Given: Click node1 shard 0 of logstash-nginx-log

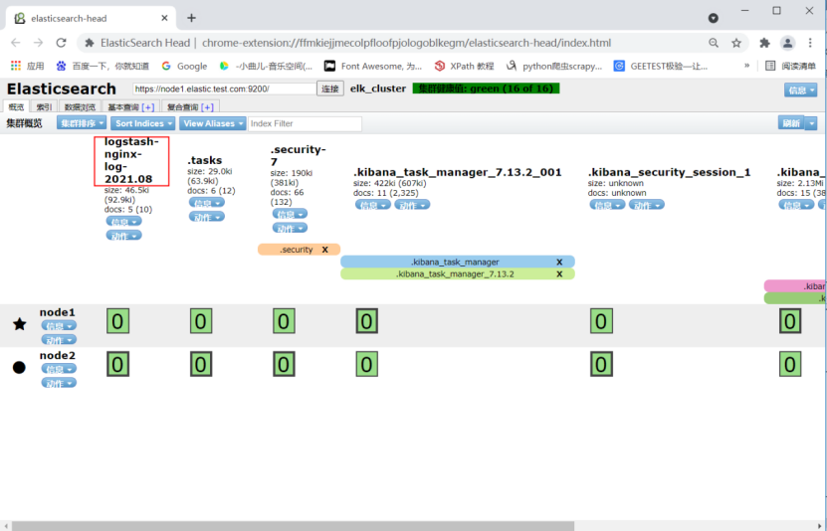Looking at the screenshot, I should point(117,321).
